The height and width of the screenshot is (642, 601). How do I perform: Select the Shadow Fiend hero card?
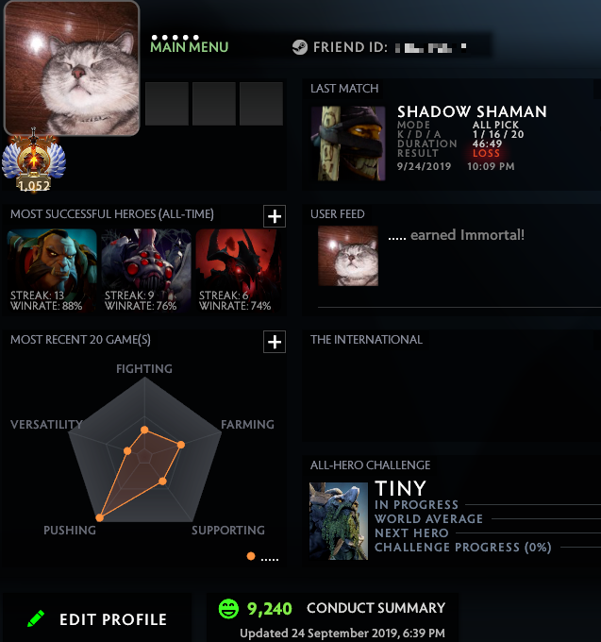point(239,271)
